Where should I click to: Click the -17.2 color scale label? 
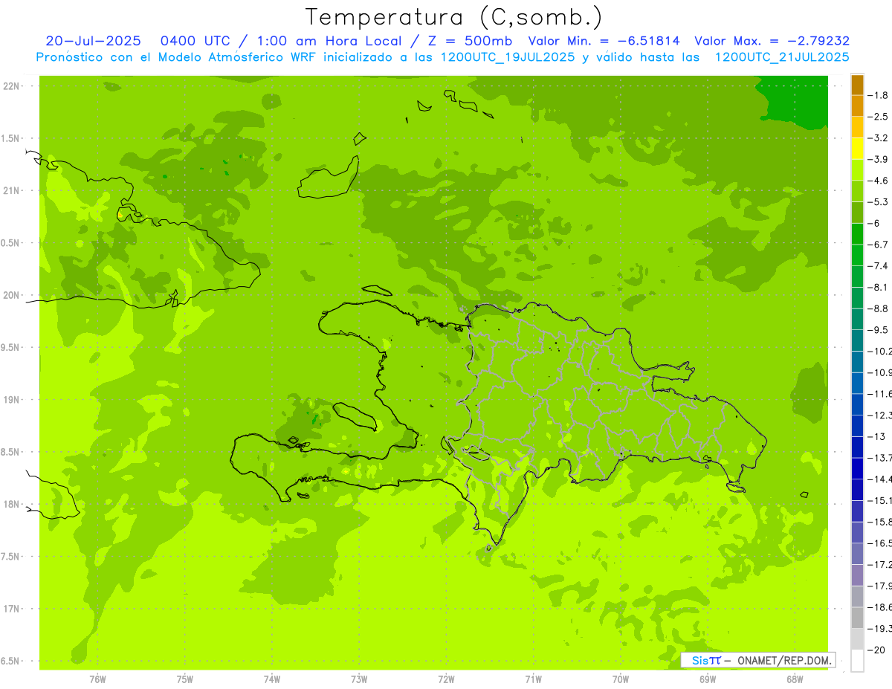pos(879,565)
